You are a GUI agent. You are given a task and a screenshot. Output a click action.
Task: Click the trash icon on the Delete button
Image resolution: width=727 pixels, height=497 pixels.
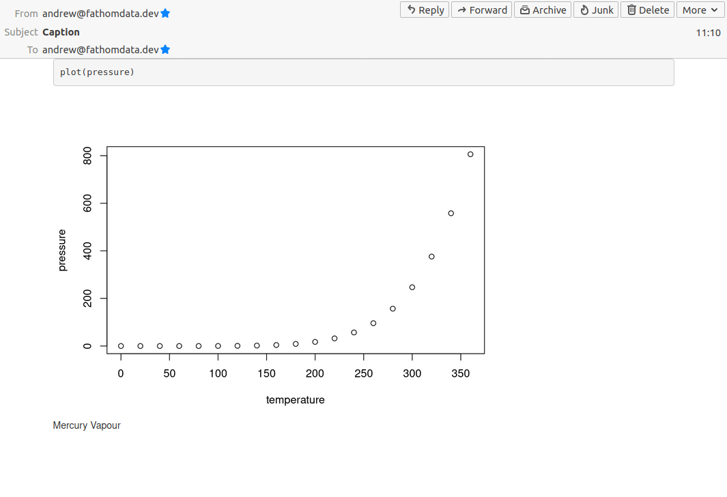pos(631,10)
